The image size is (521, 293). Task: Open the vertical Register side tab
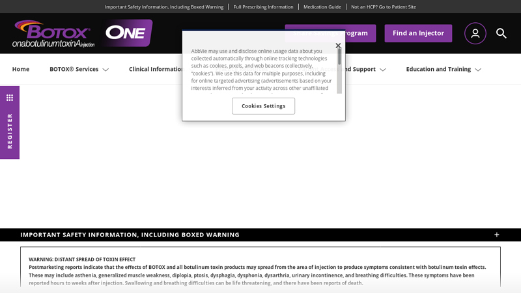[10, 131]
